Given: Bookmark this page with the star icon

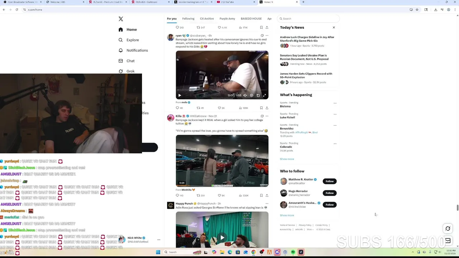Looking at the screenshot, I should [417, 10].
